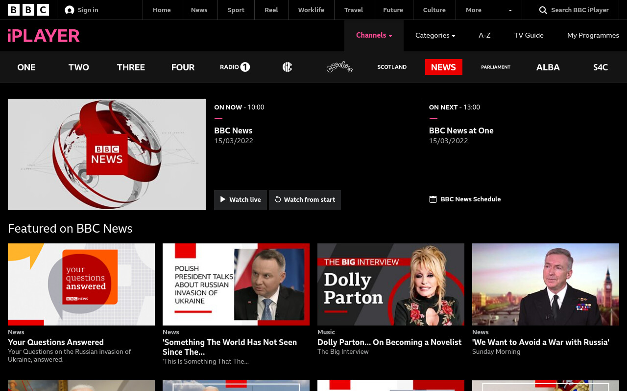The height and width of the screenshot is (391, 627).
Task: Select the BBC ONE channel logo
Action: coord(26,67)
